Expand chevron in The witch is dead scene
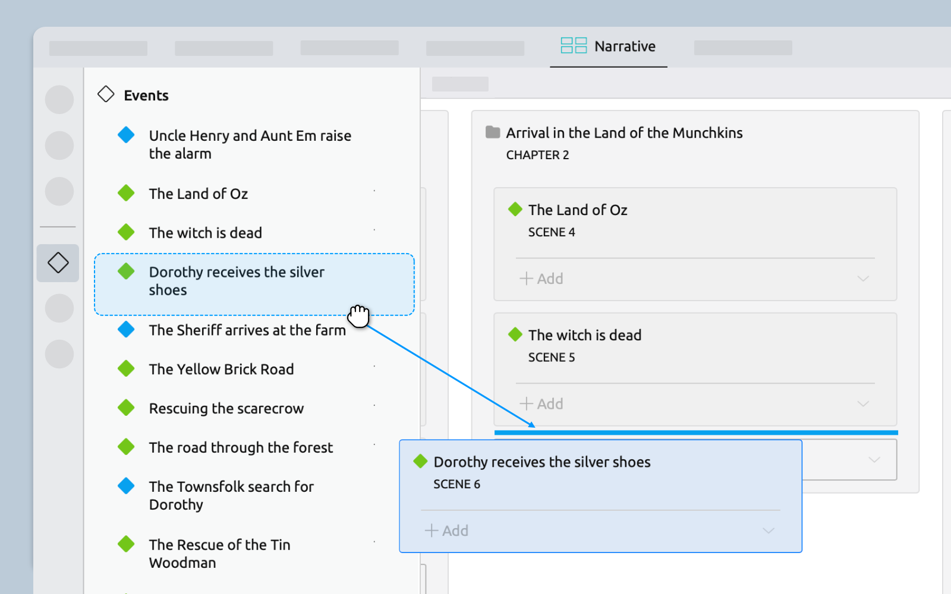951x594 pixels. pos(863,404)
